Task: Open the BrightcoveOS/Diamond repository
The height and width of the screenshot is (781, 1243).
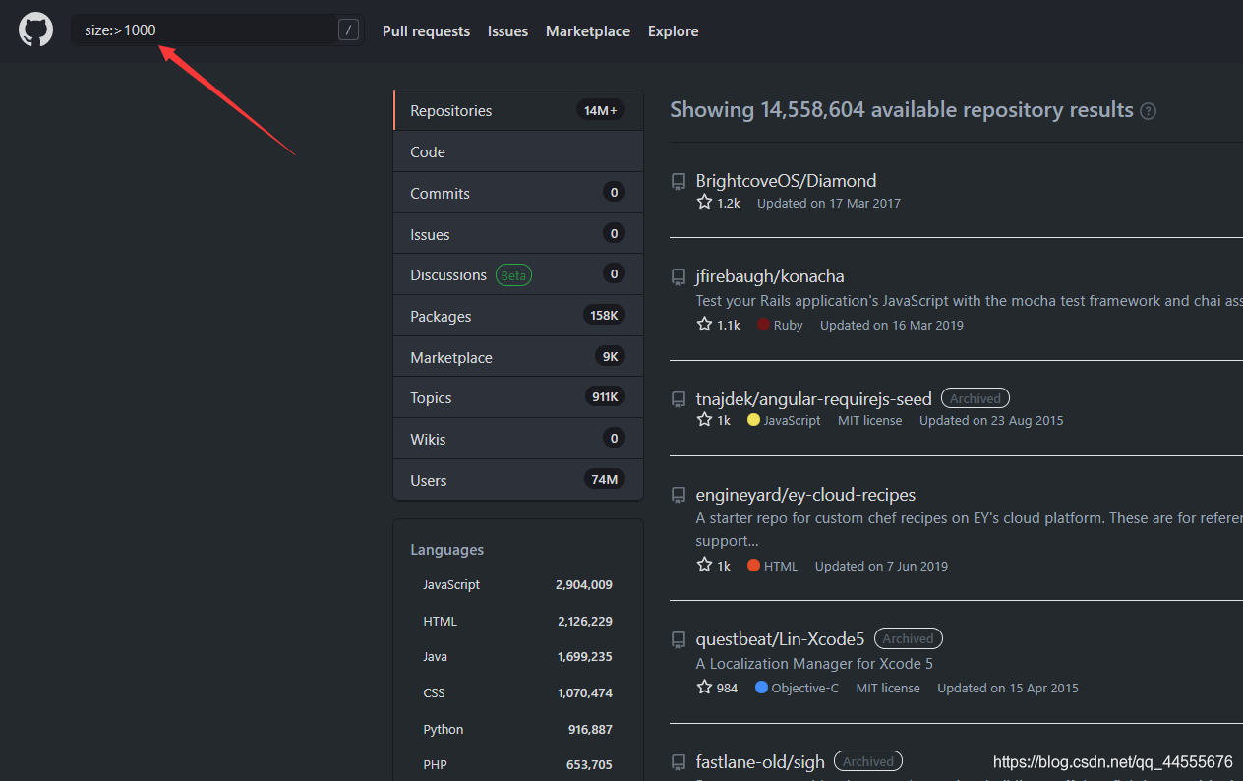Action: coord(786,181)
